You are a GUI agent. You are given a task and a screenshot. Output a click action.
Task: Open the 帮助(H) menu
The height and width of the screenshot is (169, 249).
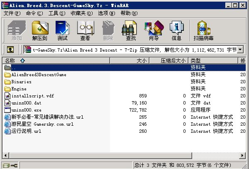point(129,13)
